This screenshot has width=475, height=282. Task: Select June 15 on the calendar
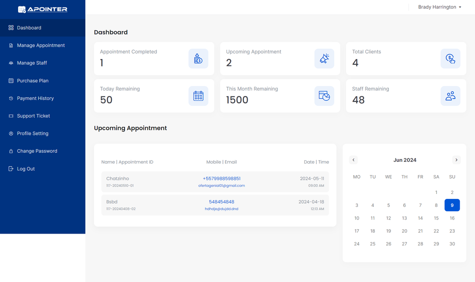tap(436, 218)
